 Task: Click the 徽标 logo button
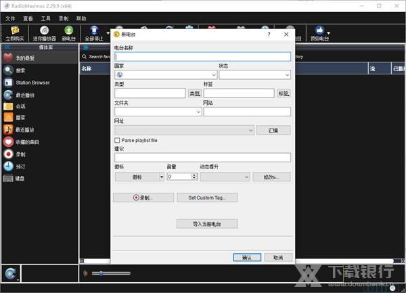click(137, 177)
